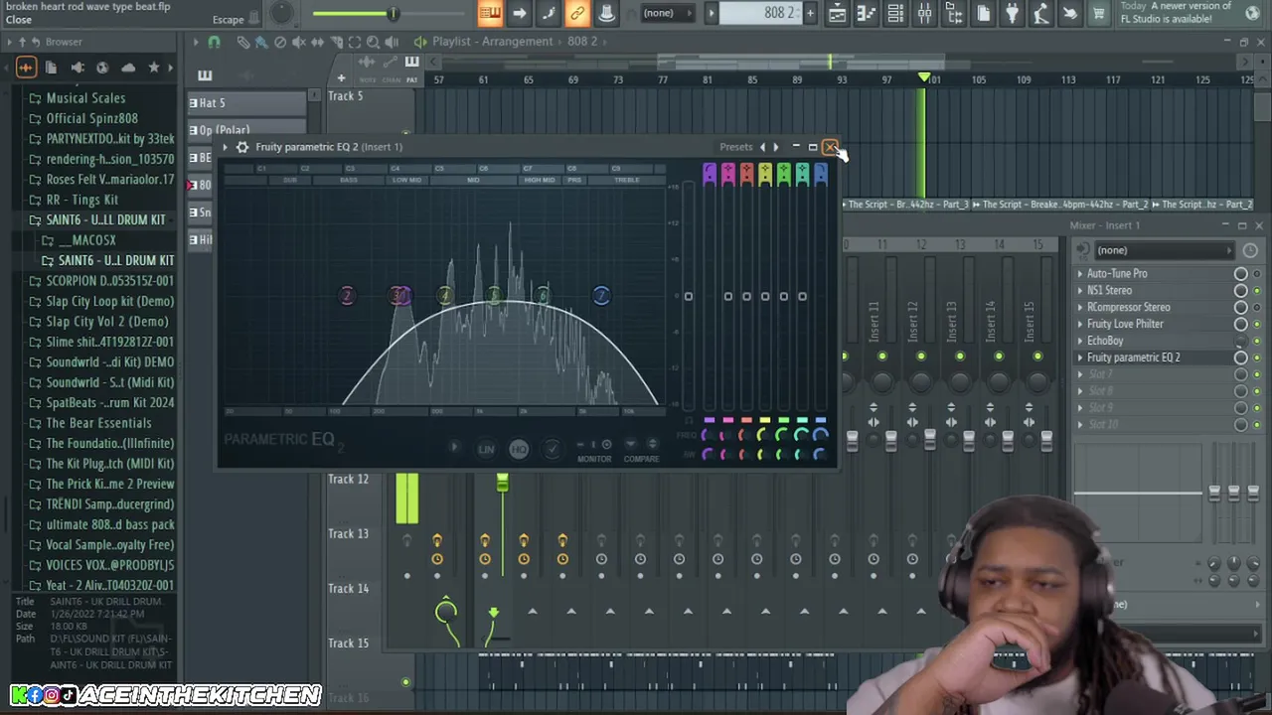
Task: Open the Piano roll from toolbar
Action: [x=866, y=13]
